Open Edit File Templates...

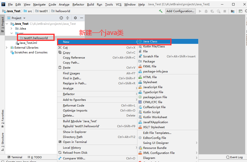pos(168,133)
